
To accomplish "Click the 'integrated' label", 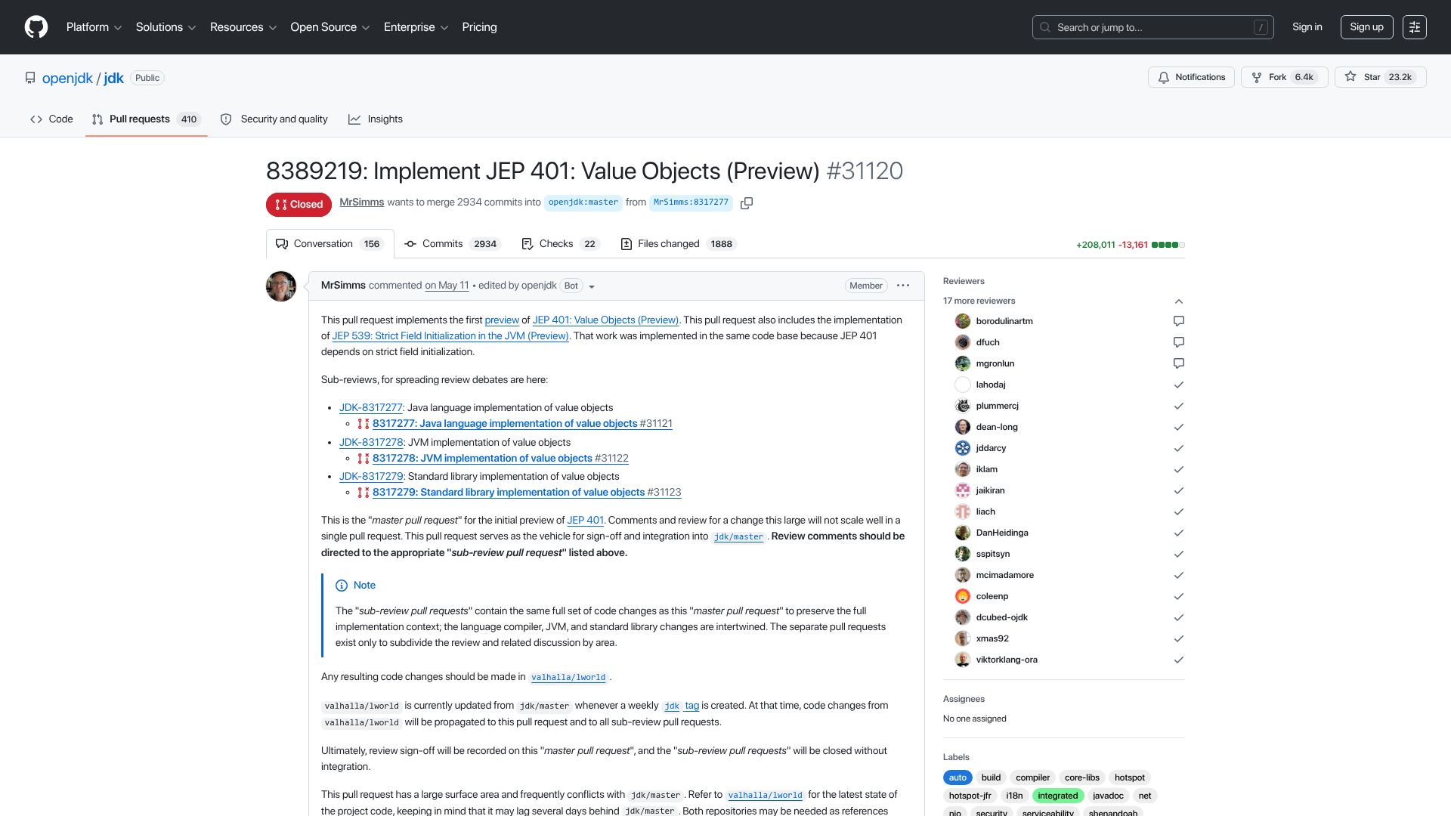I will pyautogui.click(x=1057, y=796).
